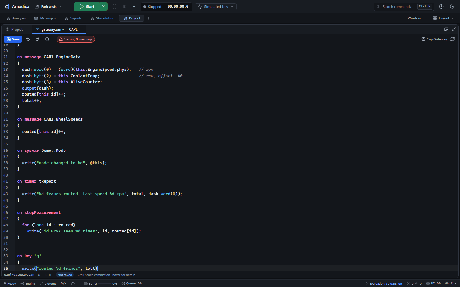Screen dimensions: 460x287
Task: Click the capl/gateway.can file path
Action: coord(19,275)
